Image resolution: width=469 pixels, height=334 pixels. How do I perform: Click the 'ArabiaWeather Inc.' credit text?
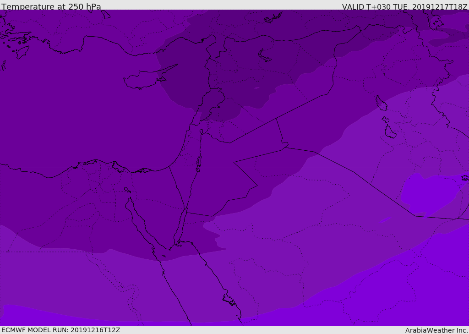[x=436, y=330]
